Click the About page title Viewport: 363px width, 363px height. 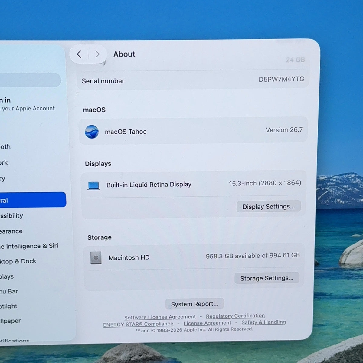pyautogui.click(x=124, y=54)
